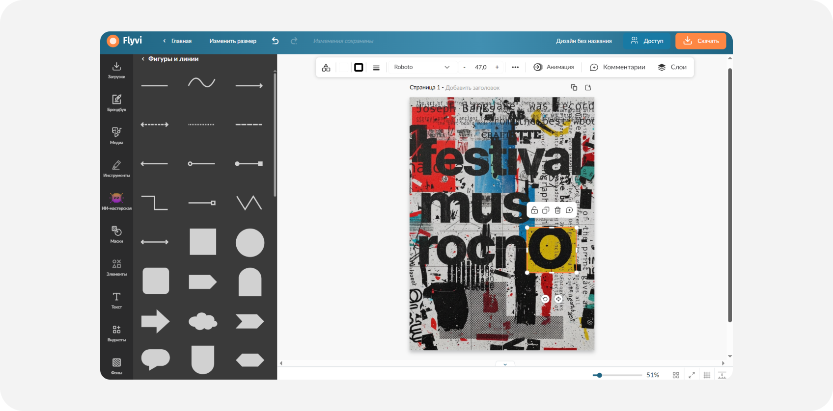Redo the last undone change
Image resolution: width=833 pixels, height=411 pixels.
(294, 41)
